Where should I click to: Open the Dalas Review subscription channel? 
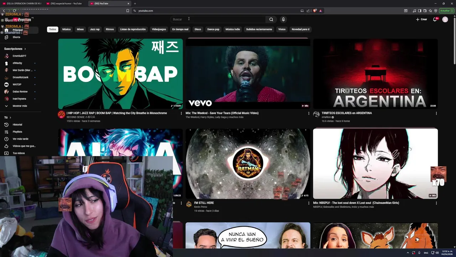[20, 91]
